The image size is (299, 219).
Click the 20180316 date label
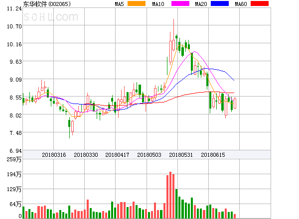pyautogui.click(x=54, y=155)
